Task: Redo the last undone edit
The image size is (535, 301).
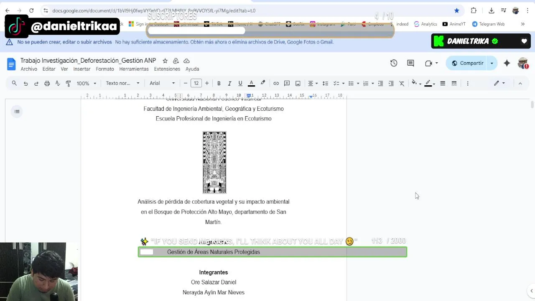Action: 36,83
